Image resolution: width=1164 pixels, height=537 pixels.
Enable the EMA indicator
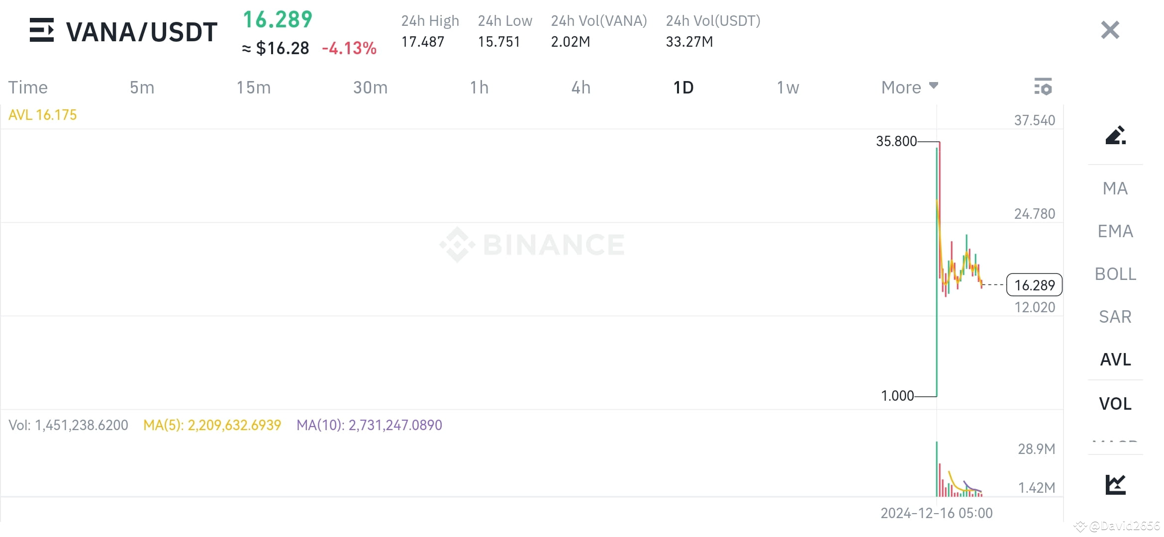click(1116, 231)
